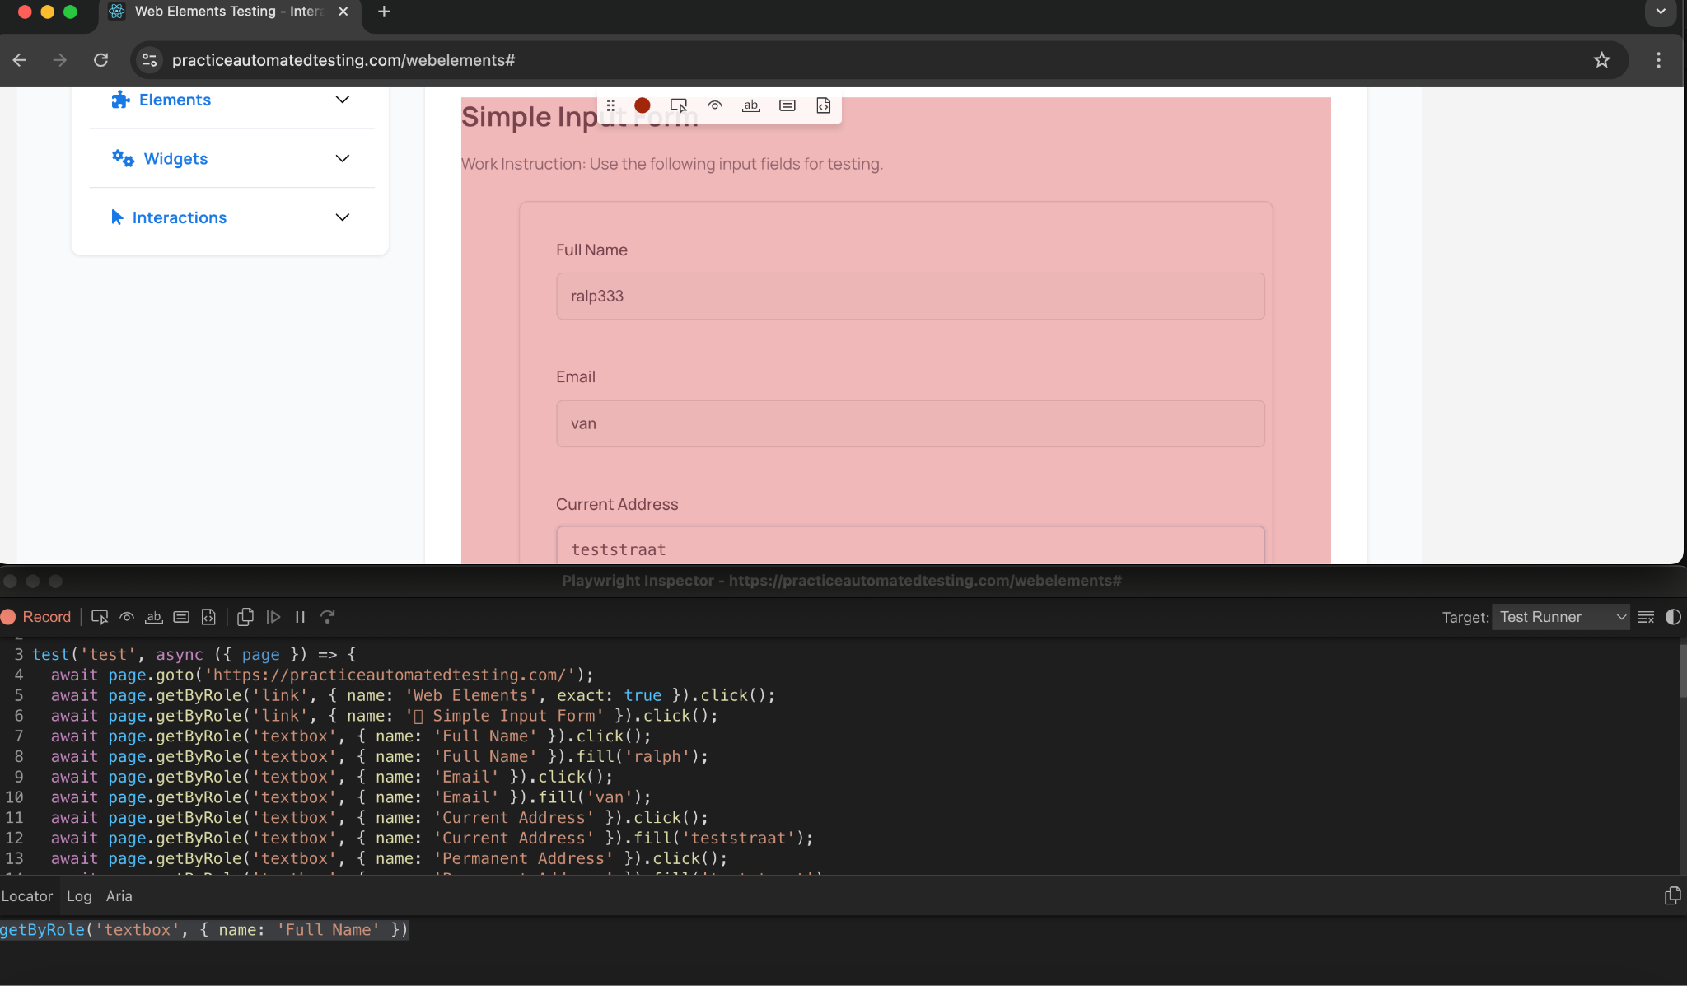Click Assert text 'ab' icon in Inspector toolbar
The image size is (1687, 986).
(x=154, y=617)
